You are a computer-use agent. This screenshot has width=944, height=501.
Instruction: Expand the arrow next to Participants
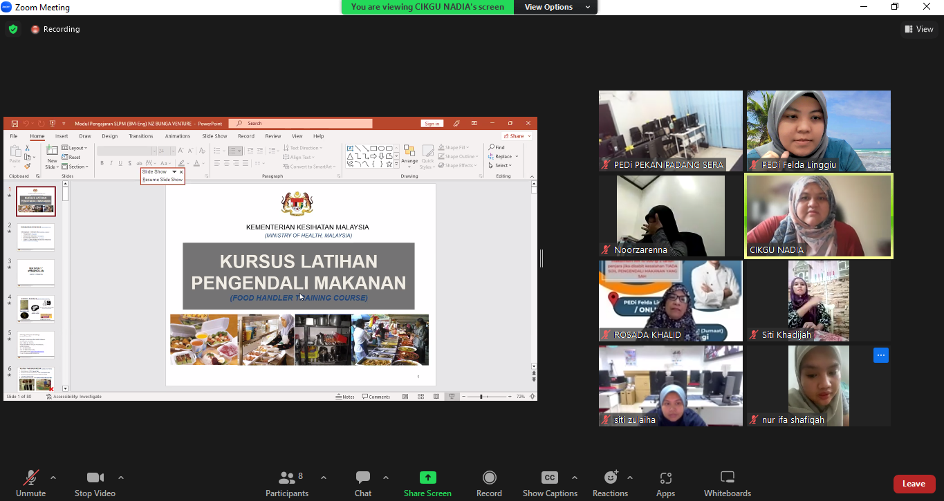pyautogui.click(x=323, y=478)
